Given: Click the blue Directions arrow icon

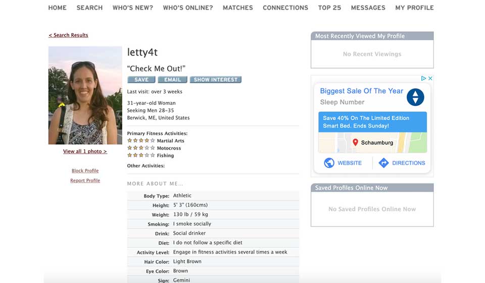Looking at the screenshot, I should tap(383, 163).
